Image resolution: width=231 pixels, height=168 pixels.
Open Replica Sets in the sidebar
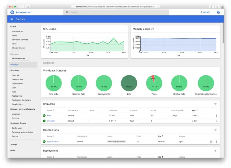click(17, 96)
